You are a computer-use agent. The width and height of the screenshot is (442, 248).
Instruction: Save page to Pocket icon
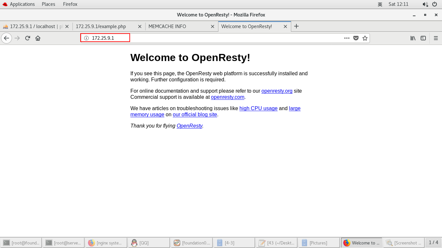356,38
